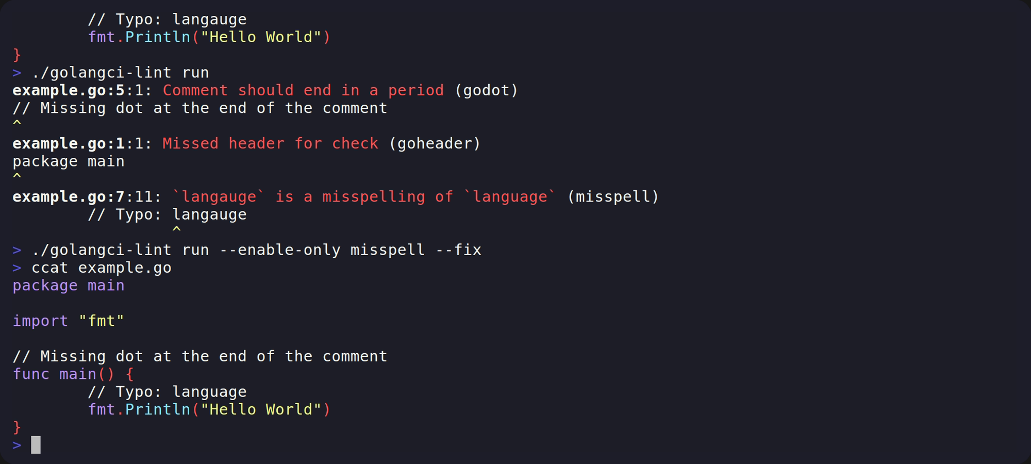The width and height of the screenshot is (1031, 464).
Task: Click the (godot) linter name
Action: pyautogui.click(x=486, y=91)
